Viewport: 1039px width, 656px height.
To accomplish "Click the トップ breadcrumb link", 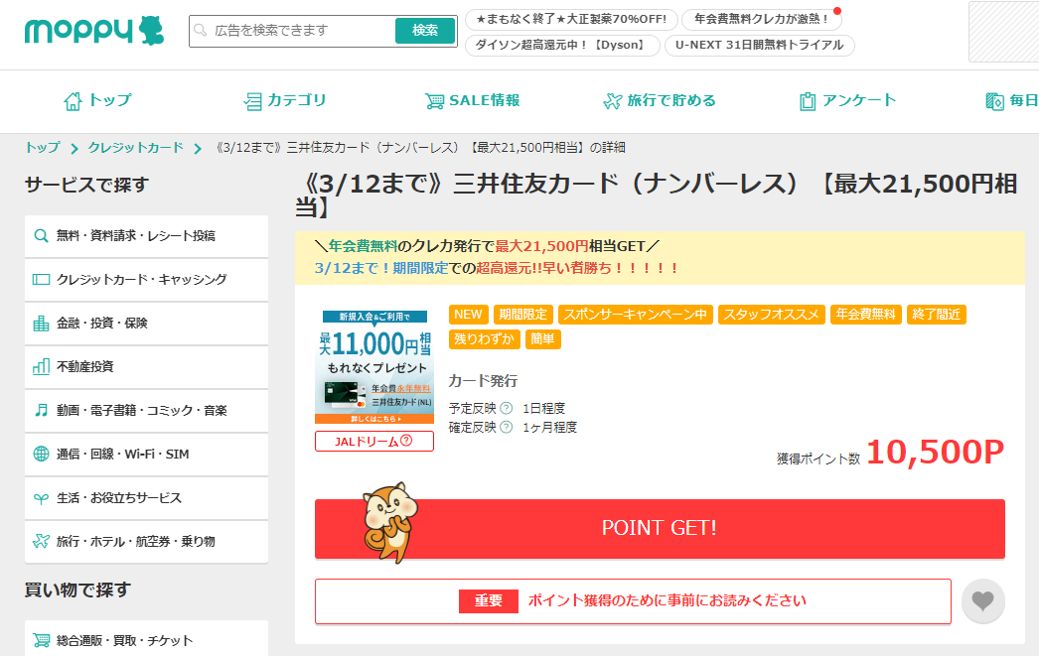I will 43,148.
